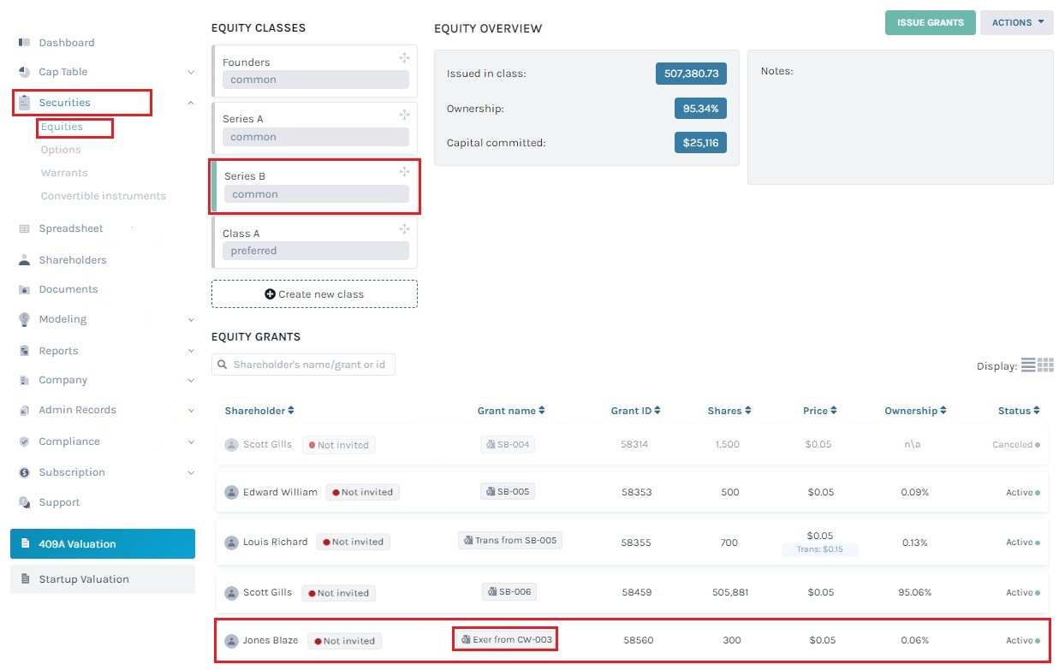Screen dimensions: 1059x670
Task: Click the Admin Records icon
Action: 24,410
